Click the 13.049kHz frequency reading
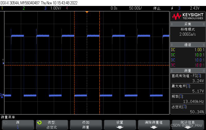 tap(194, 102)
